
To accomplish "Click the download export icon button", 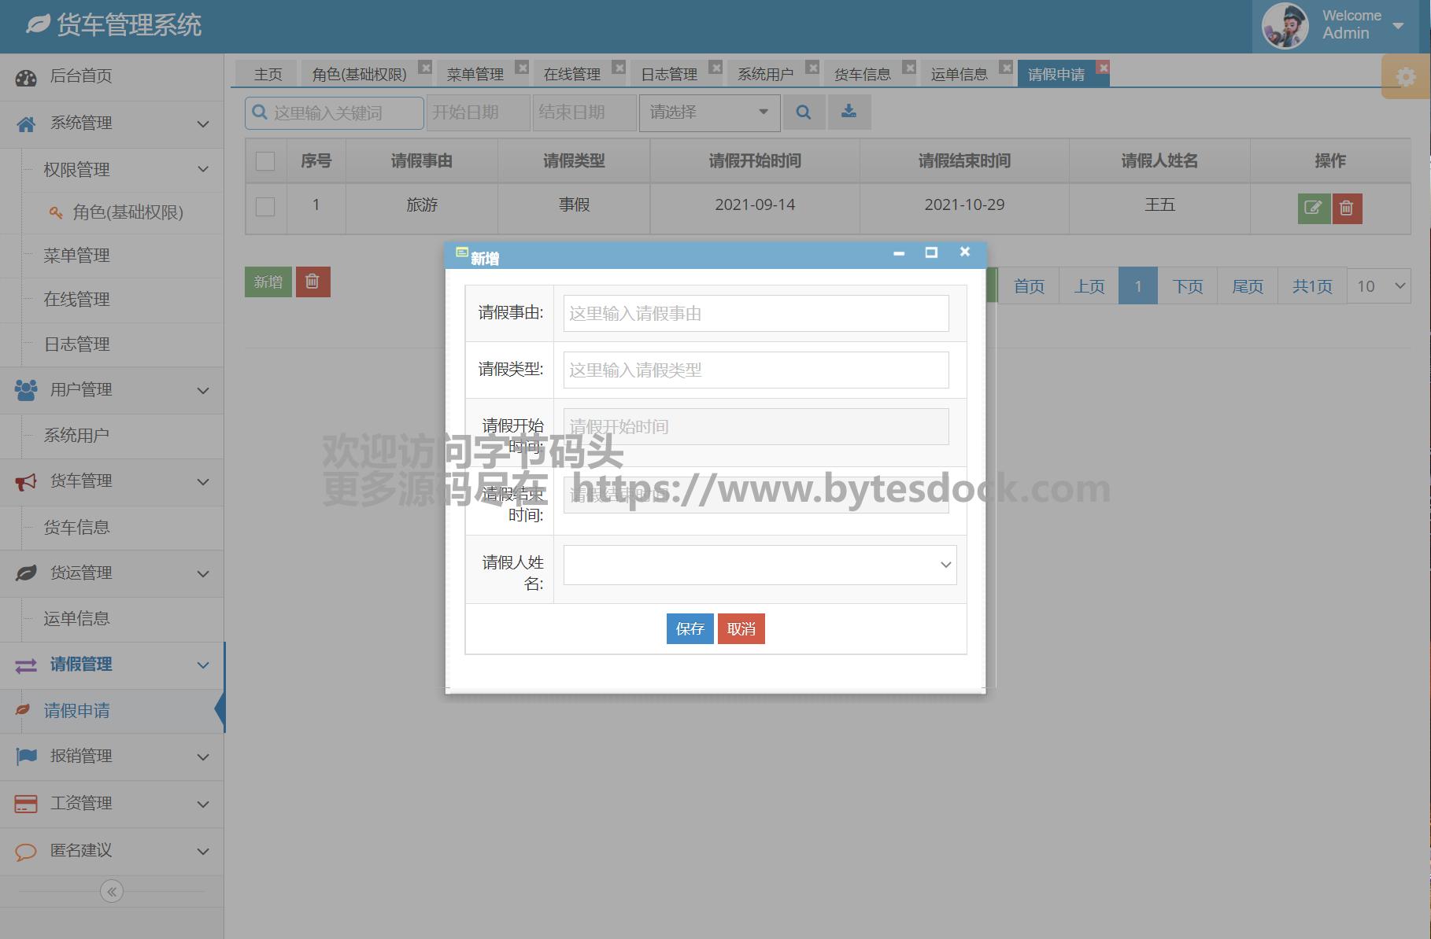I will coord(849,112).
